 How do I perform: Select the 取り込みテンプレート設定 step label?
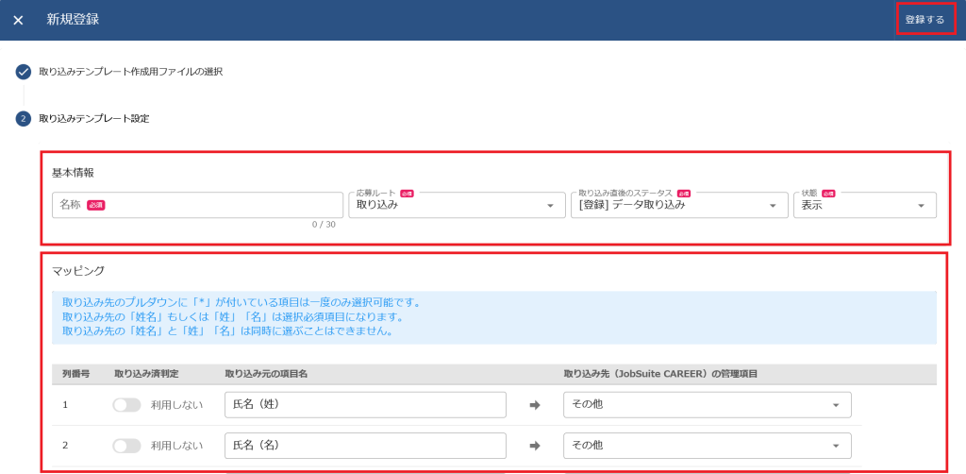(93, 119)
